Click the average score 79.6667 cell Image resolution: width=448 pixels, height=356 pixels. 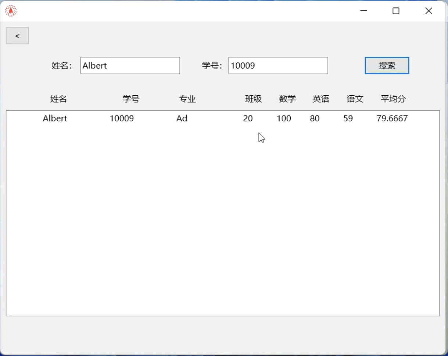click(x=392, y=118)
